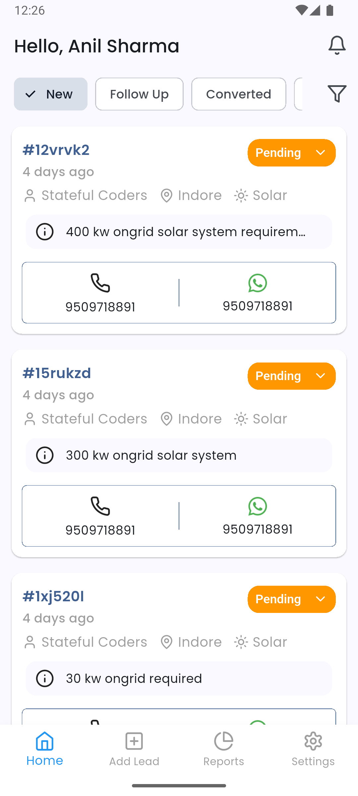Viewport: 358px width, 796px height.
Task: Toggle the New filter chip
Action: pos(51,94)
